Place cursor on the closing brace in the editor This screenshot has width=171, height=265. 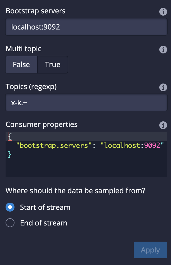click(10, 154)
